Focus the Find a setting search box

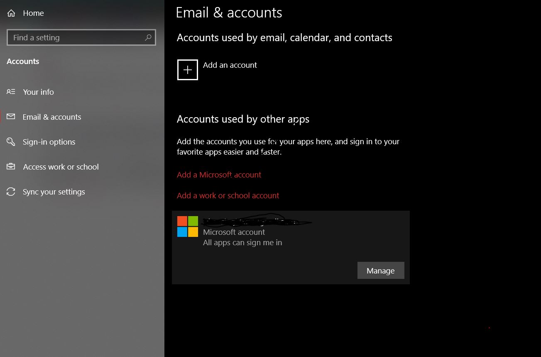pos(81,37)
